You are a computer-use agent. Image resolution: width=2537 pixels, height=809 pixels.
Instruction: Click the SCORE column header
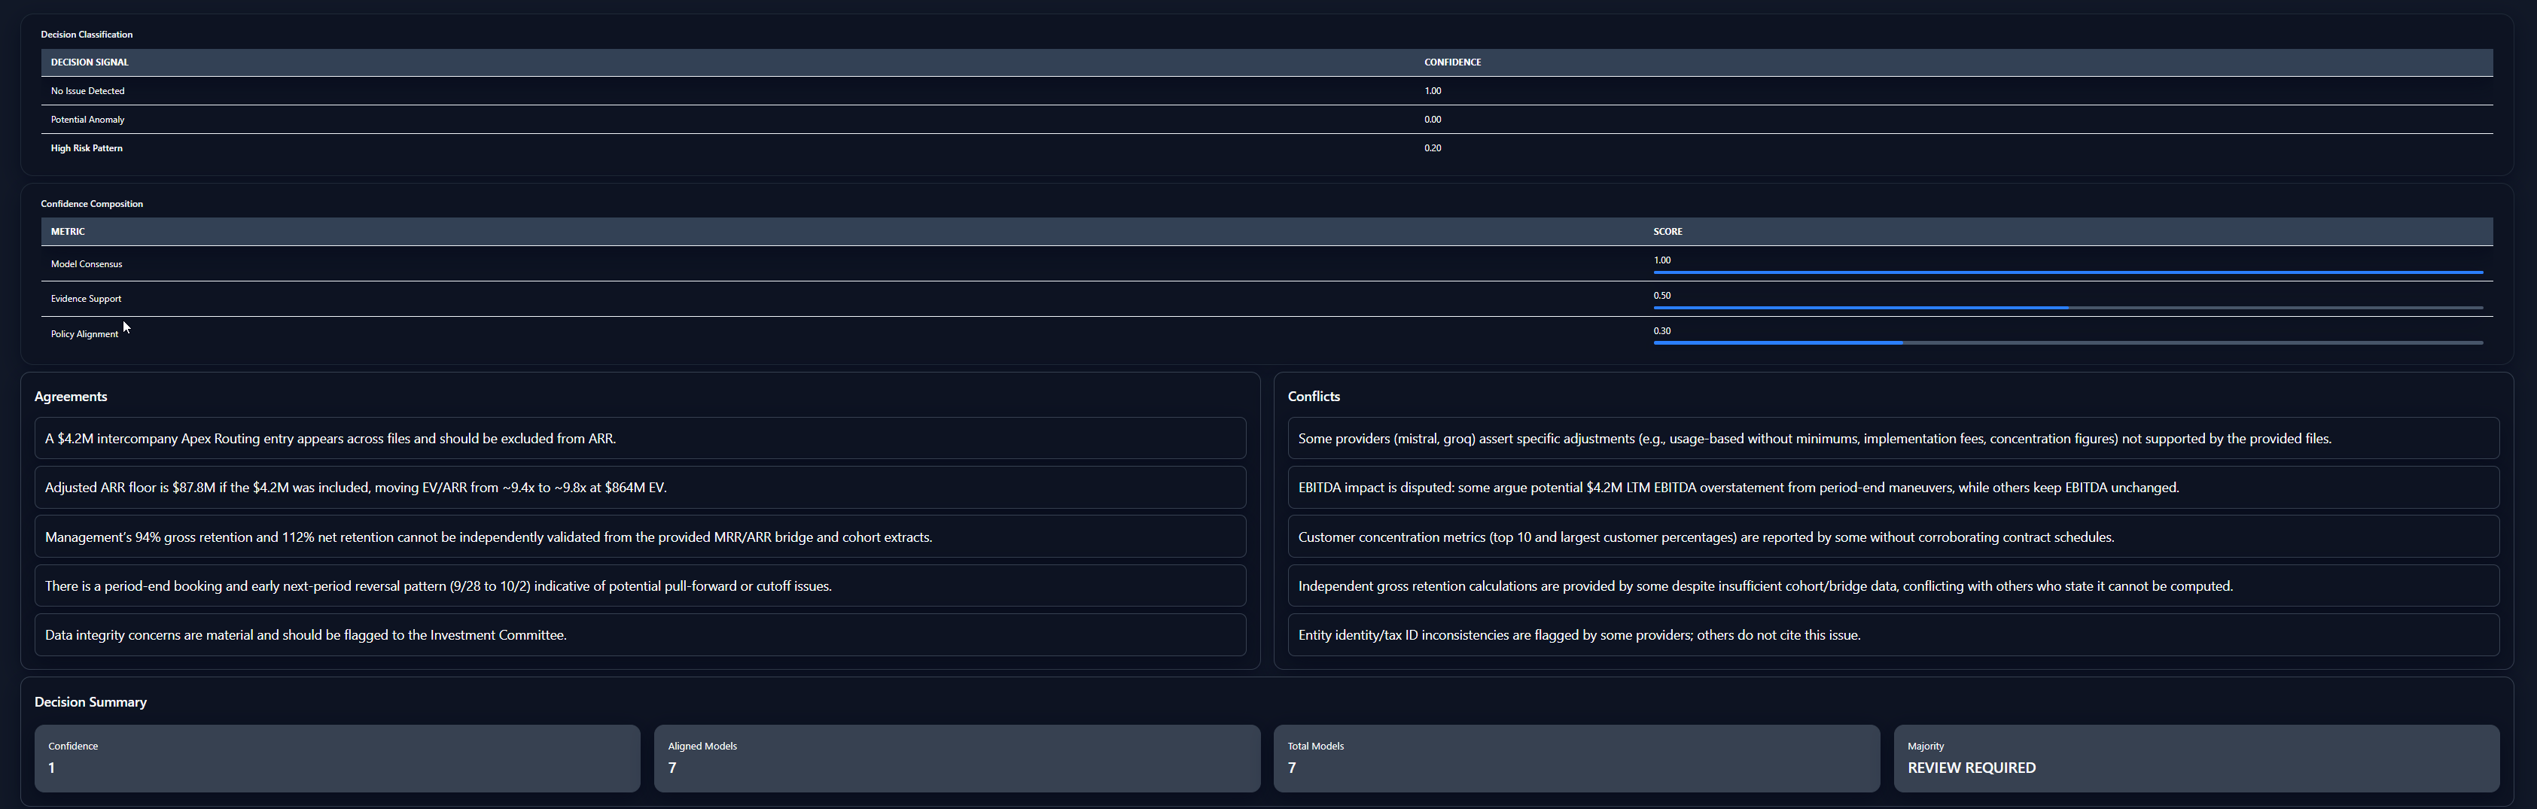pyautogui.click(x=1667, y=231)
